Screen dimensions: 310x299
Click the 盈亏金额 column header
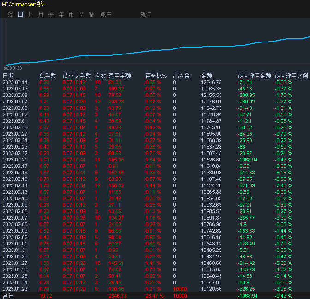tap(119, 76)
